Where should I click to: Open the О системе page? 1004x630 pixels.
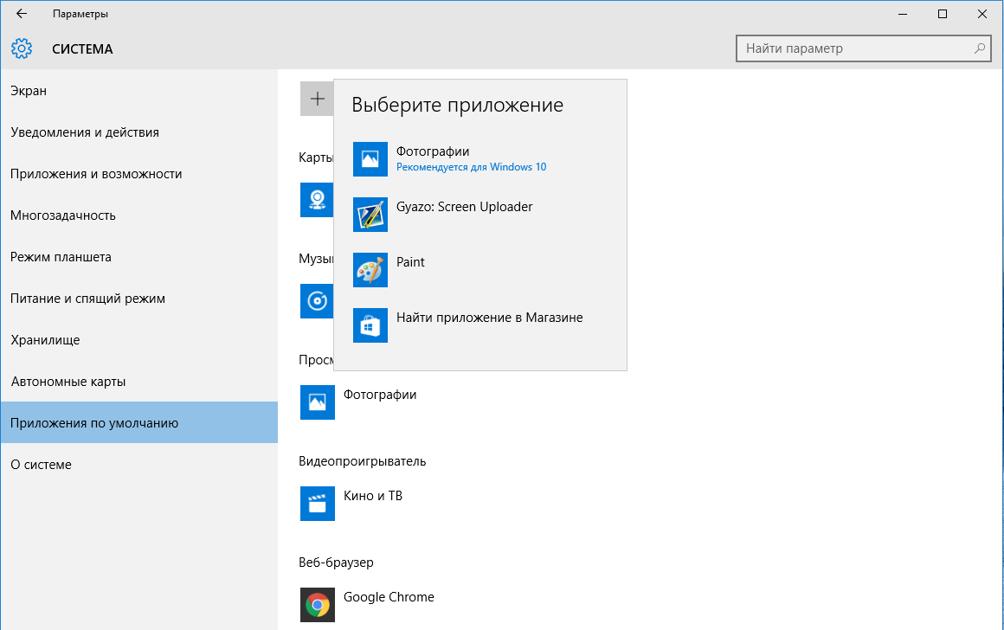tap(41, 465)
